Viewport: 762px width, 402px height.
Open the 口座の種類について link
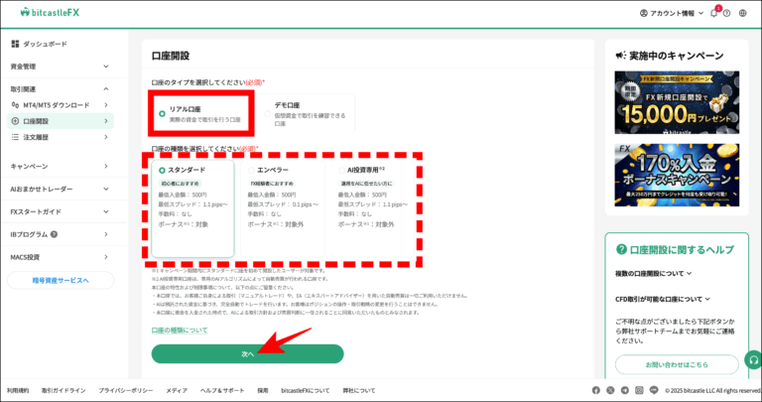pos(180,331)
